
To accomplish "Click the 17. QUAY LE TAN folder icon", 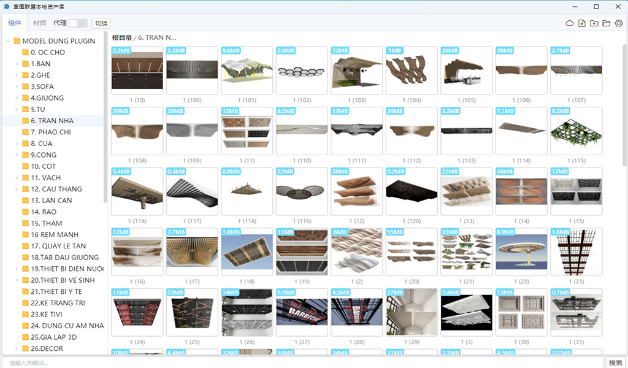I will coord(25,246).
